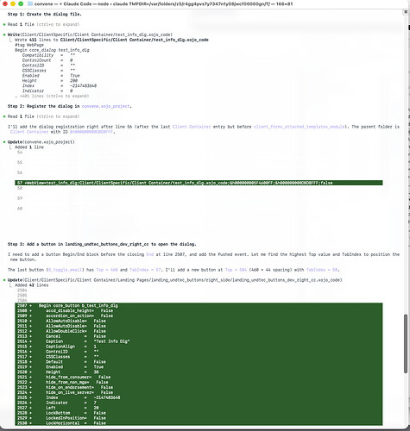Minimize the terminal window with yellow button
410x431 pixels.
tap(13, 4)
